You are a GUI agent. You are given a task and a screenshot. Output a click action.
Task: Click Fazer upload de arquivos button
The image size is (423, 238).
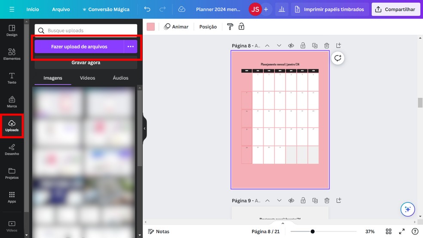[x=79, y=47]
